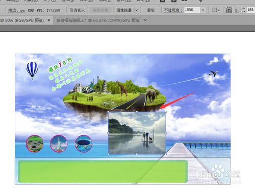Switch to the 旅游招贴海报.ai tab
Viewport: 255px width, 191px height.
click(x=98, y=20)
